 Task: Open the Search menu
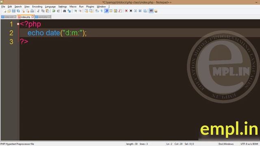click(18, 6)
